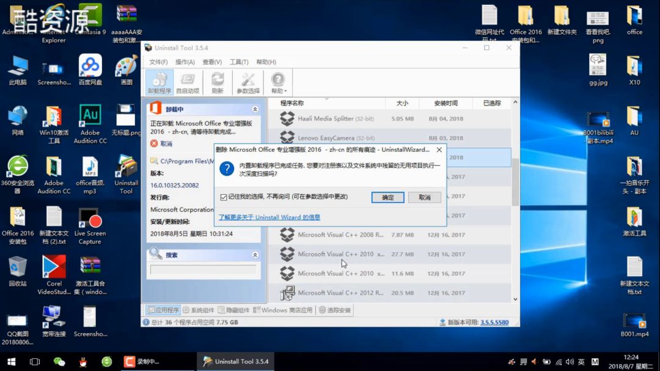Click volume icon in system tray
This screenshot has width=660, height=371.
570,362
